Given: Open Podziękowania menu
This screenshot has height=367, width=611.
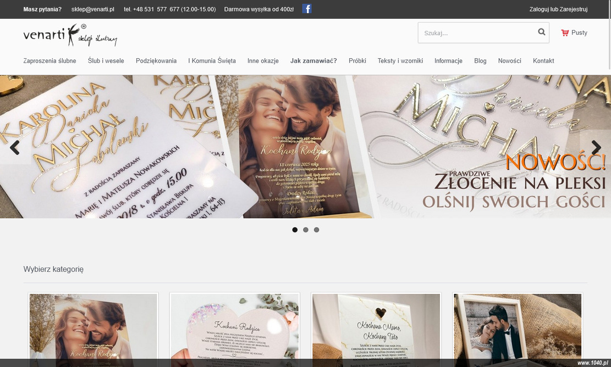Looking at the screenshot, I should point(156,61).
